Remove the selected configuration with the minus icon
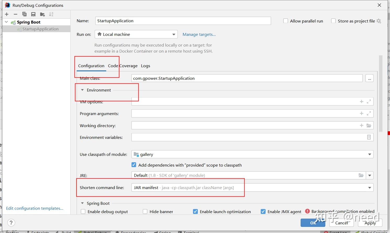Image resolution: width=390 pixels, height=233 pixels. [x=15, y=14]
